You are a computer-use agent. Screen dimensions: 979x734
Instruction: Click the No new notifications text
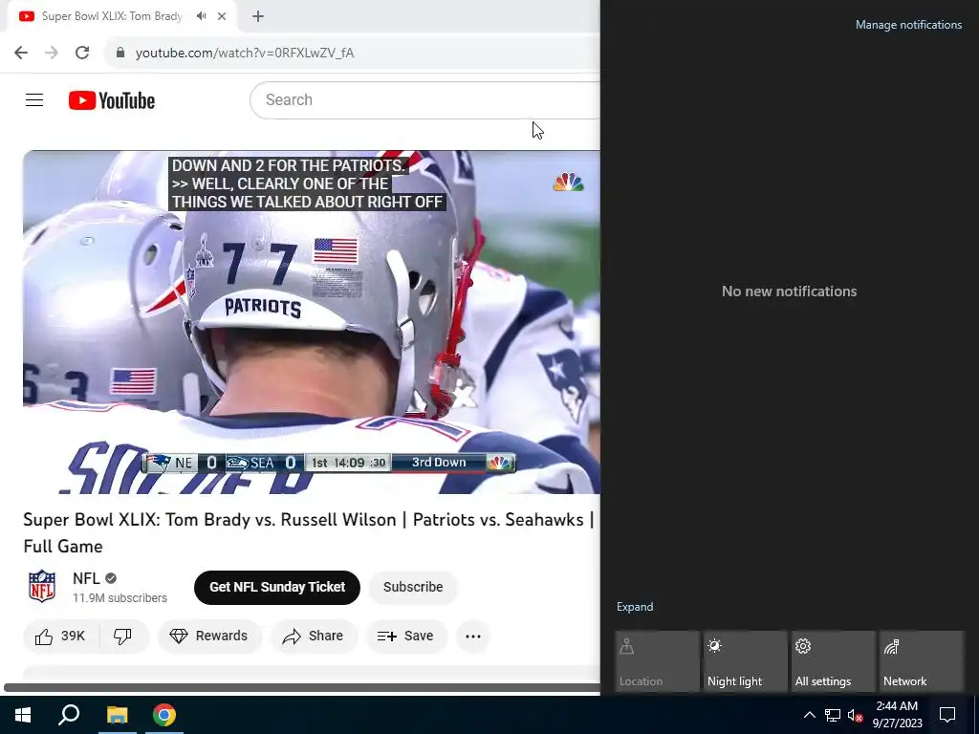[x=789, y=291]
